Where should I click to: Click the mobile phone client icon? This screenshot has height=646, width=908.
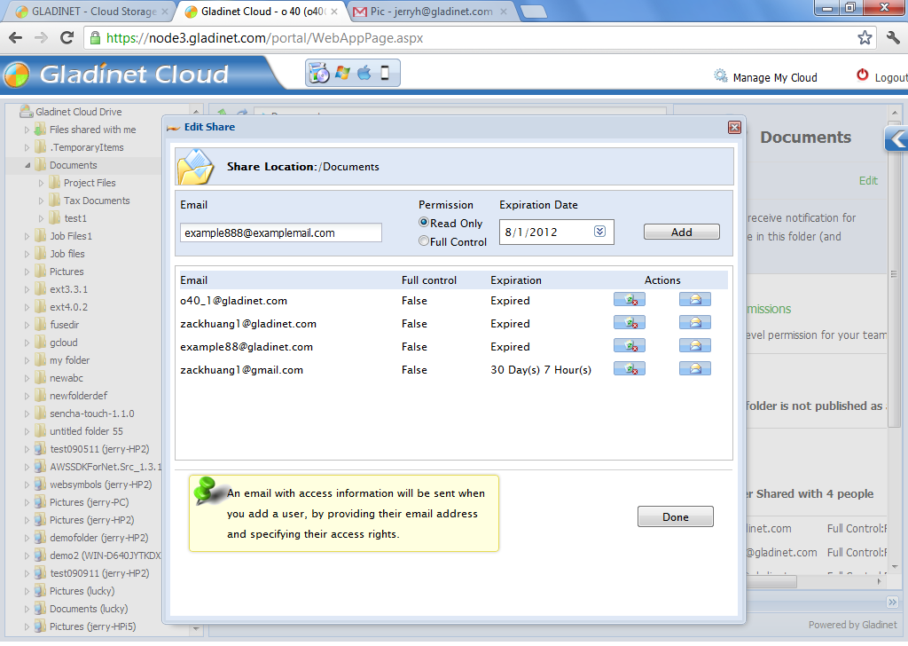pyautogui.click(x=385, y=73)
